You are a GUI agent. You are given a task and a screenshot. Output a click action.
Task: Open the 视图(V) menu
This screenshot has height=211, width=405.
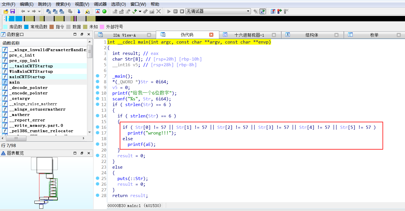pyautogui.click(x=82, y=4)
